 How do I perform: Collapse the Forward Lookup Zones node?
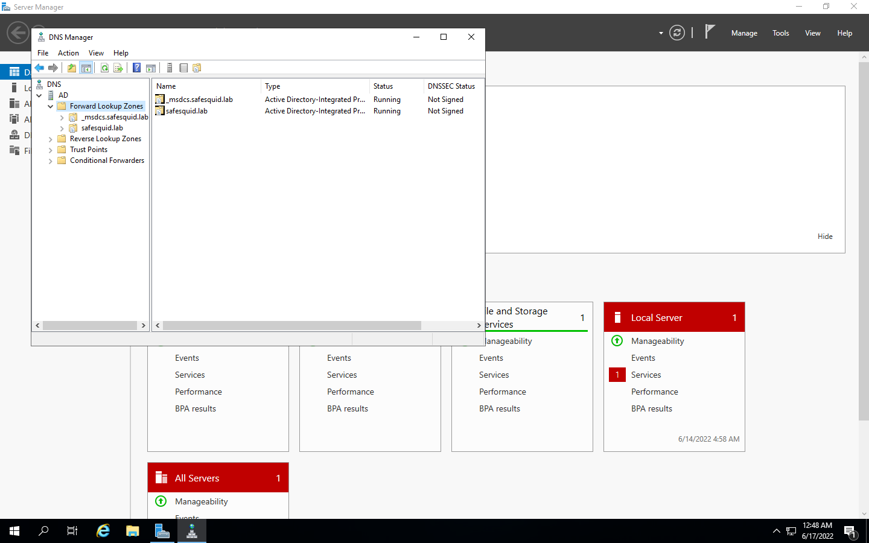(51, 106)
